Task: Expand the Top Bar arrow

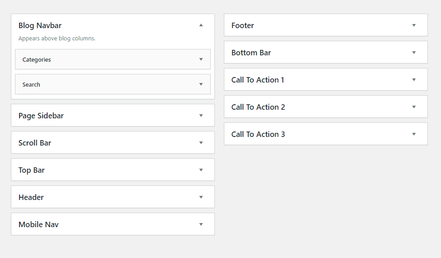Action: (201, 170)
